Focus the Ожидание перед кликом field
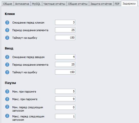 pyautogui.click(x=65, y=22)
